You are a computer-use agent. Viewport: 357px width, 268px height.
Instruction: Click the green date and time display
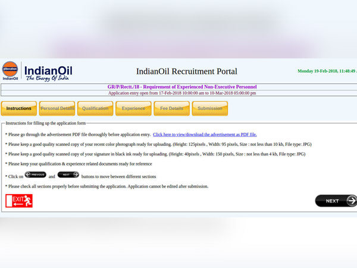tap(327, 71)
